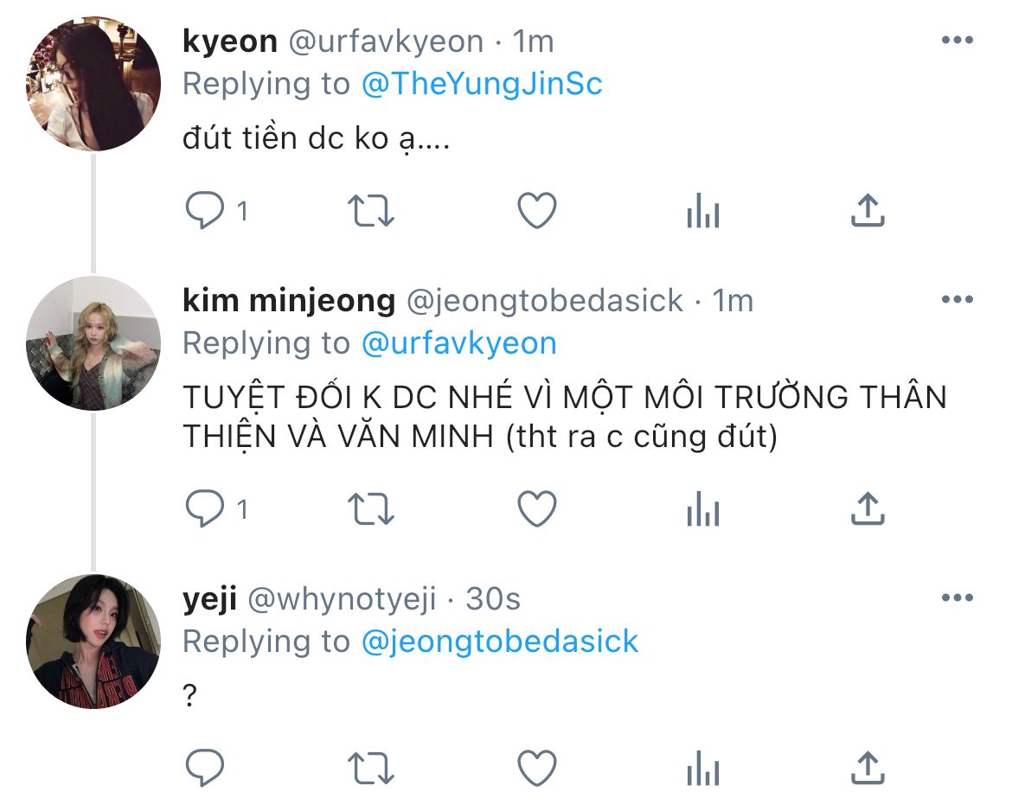The height and width of the screenshot is (805, 1012).
Task: Share kyeon's tweet
Action: (868, 210)
